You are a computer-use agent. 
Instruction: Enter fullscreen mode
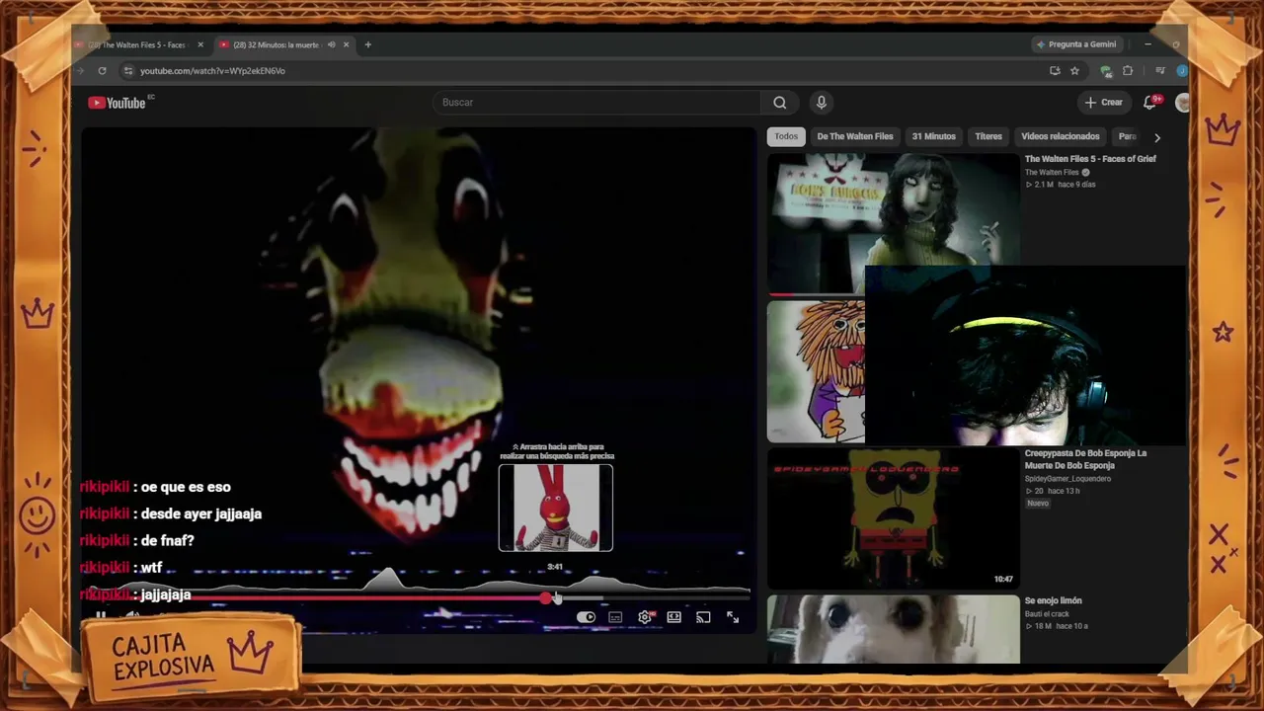pyautogui.click(x=733, y=617)
